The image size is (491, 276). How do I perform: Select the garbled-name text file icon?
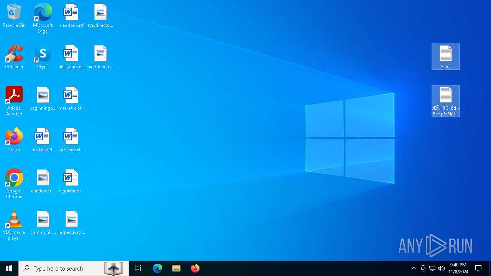(445, 101)
